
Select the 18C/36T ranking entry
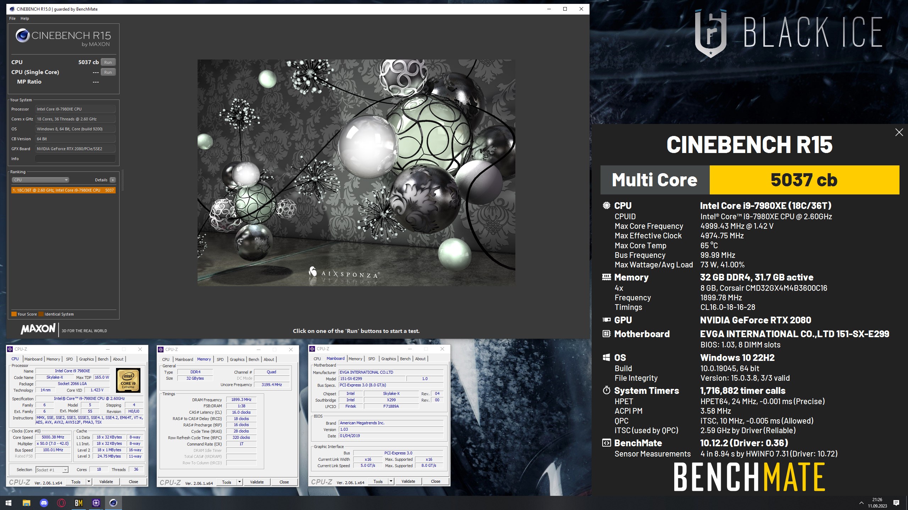tap(63, 190)
